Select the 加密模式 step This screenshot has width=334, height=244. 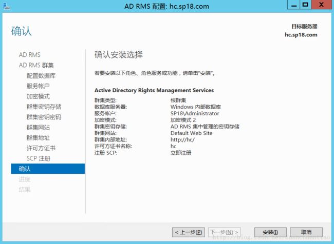38,96
